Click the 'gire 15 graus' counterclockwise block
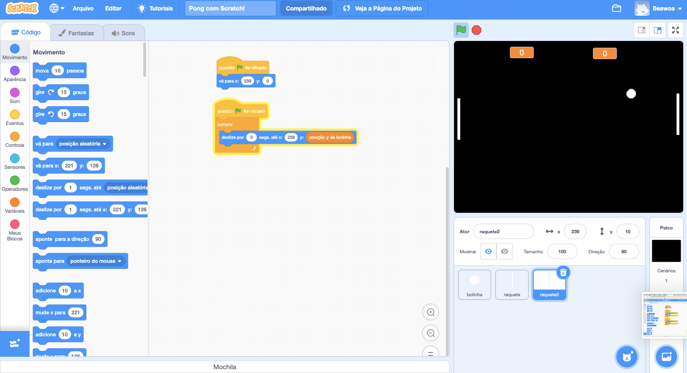This screenshot has height=373, width=687. pos(61,114)
